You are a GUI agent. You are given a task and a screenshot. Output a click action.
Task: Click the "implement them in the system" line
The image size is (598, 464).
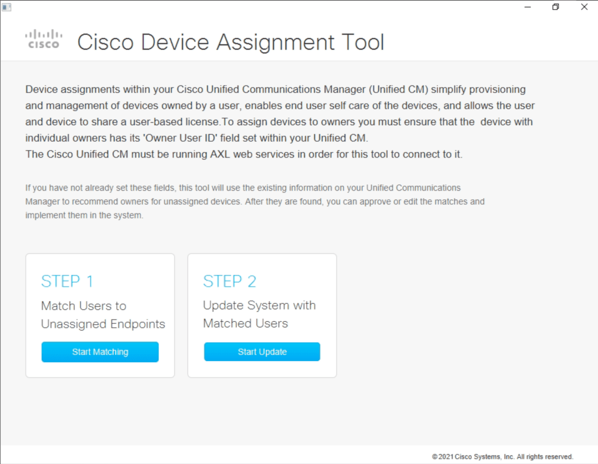(x=84, y=215)
